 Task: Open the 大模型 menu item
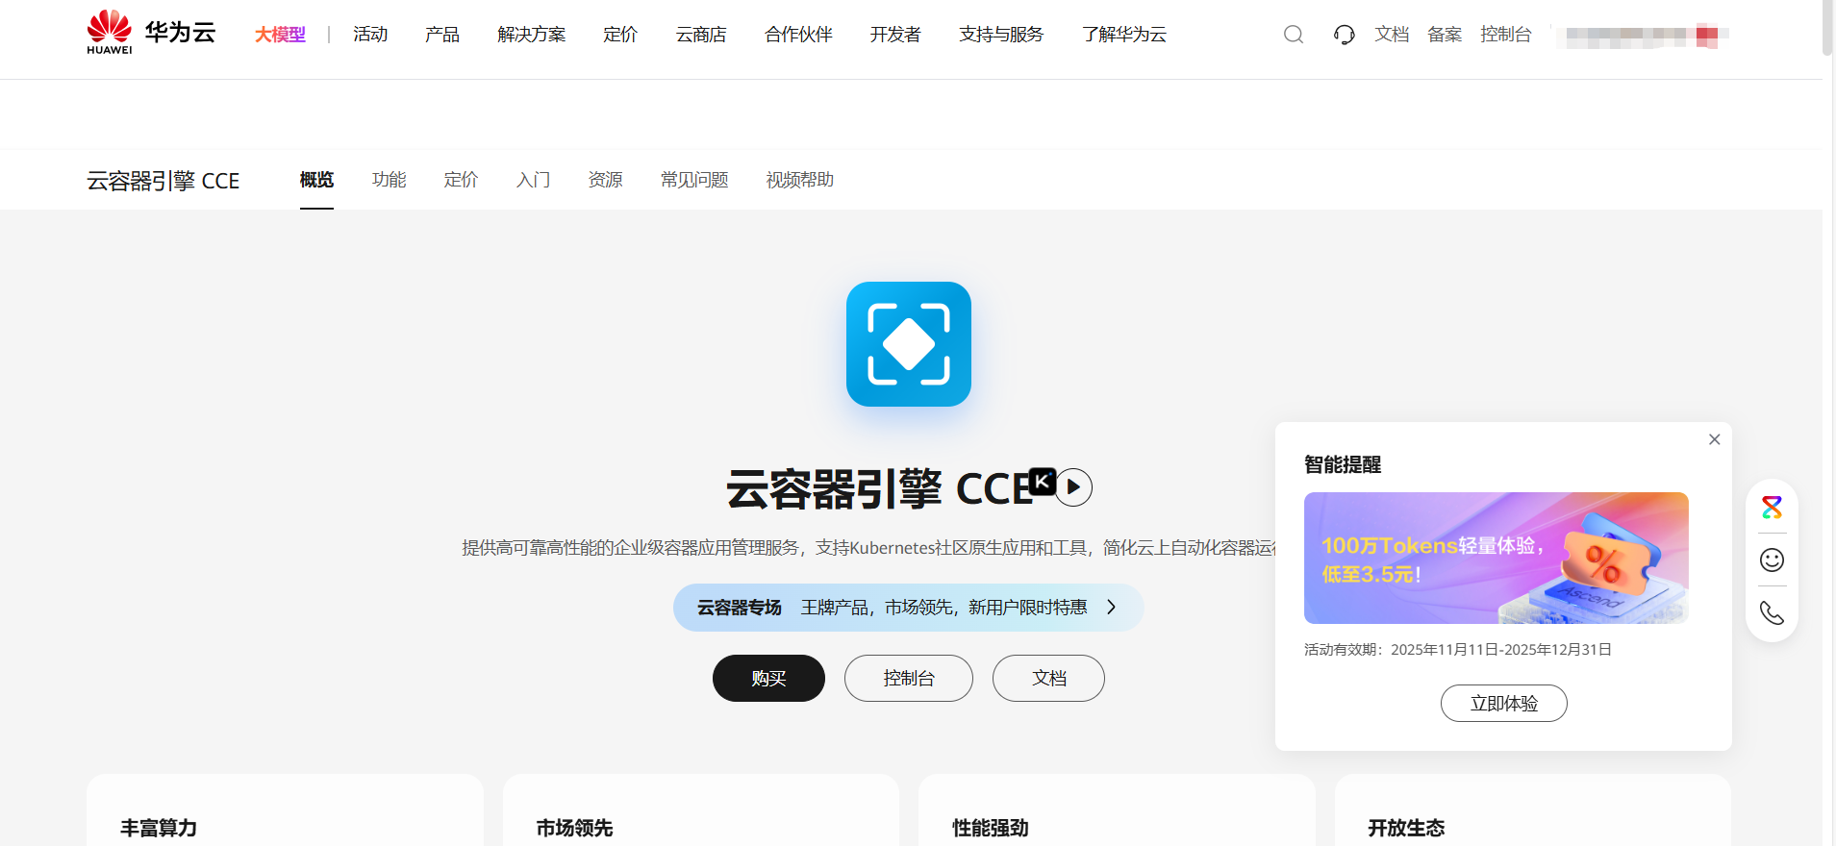(280, 35)
